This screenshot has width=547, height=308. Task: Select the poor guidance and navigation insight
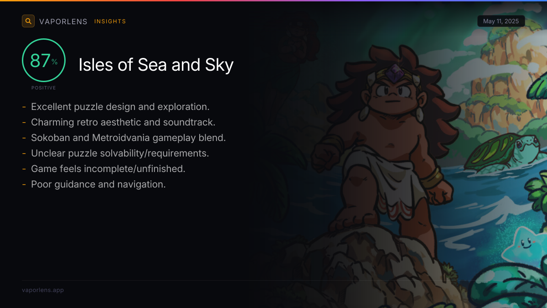tap(98, 184)
